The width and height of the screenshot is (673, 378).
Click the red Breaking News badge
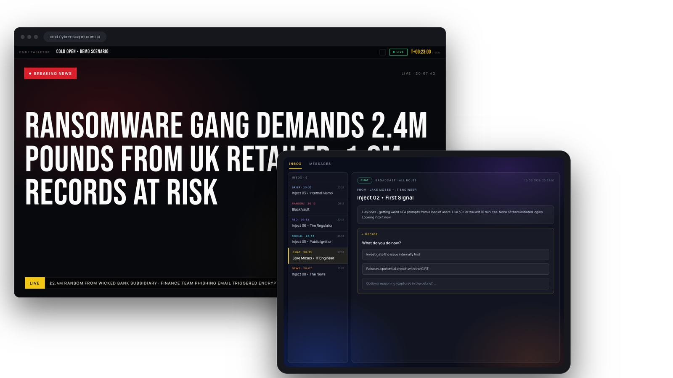tap(50, 73)
